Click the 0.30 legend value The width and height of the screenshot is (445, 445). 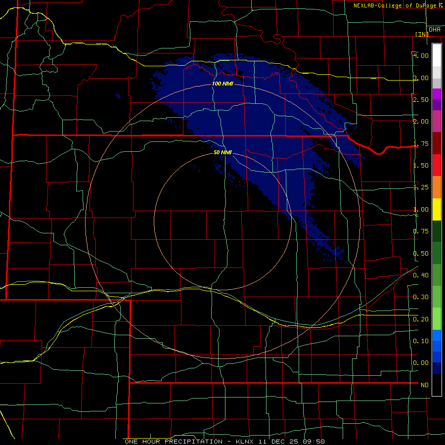[x=421, y=297]
